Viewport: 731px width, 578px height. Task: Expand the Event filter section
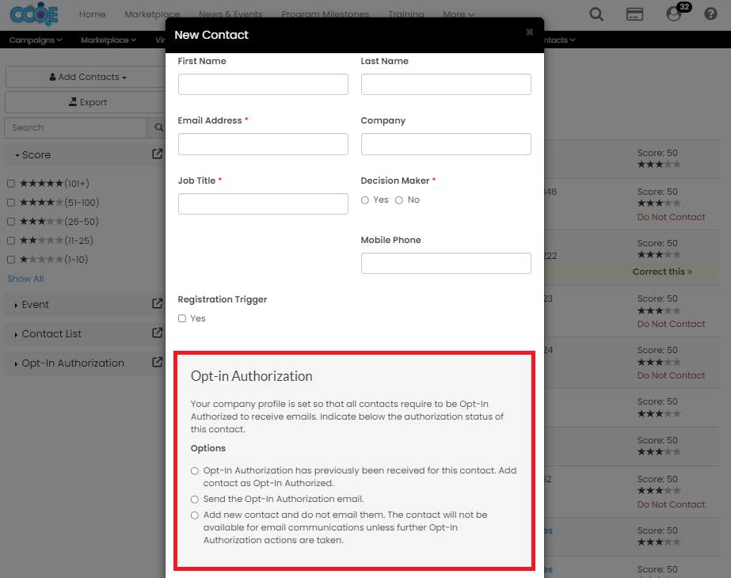(x=36, y=305)
